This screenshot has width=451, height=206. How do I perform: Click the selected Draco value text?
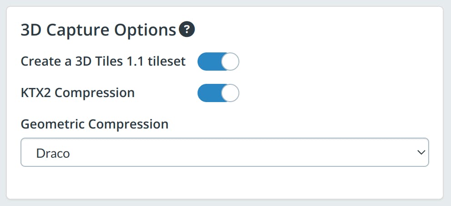52,153
